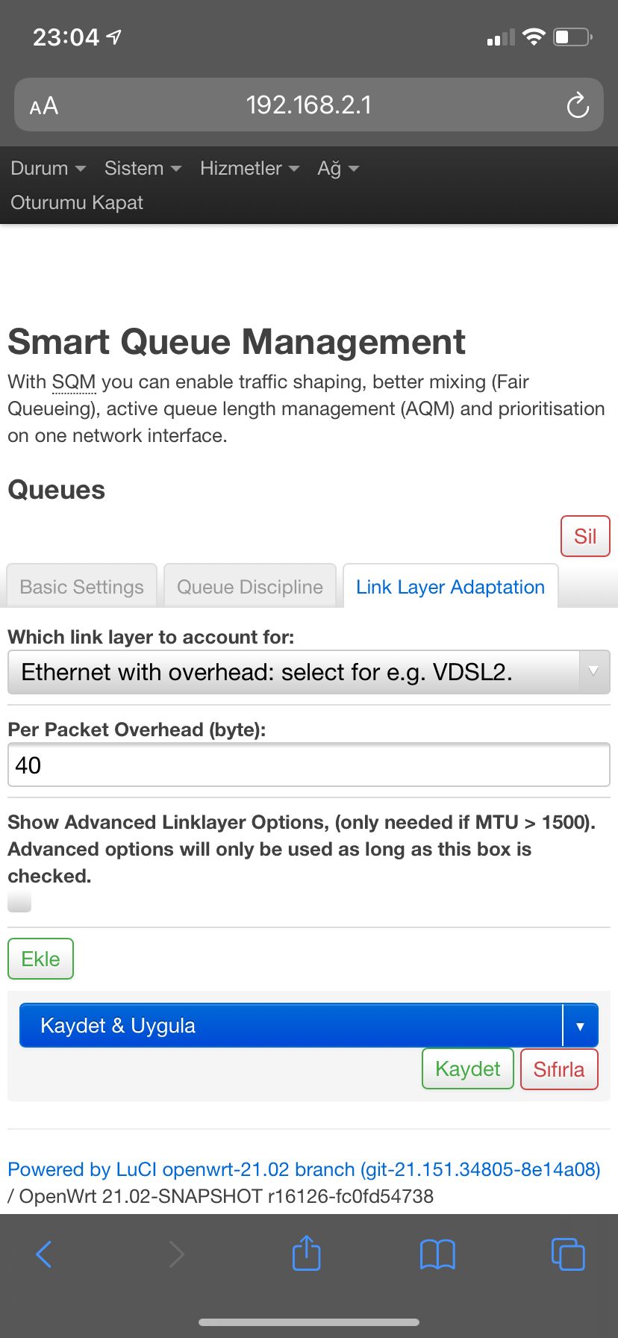Tap the Safari reload page icon

pos(577,105)
